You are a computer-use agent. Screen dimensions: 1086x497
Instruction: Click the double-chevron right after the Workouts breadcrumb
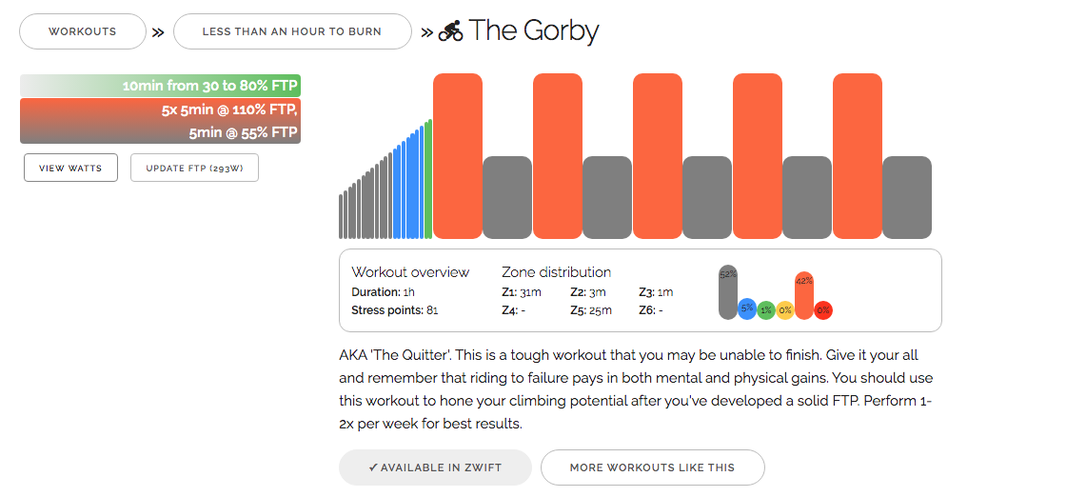pyautogui.click(x=158, y=31)
